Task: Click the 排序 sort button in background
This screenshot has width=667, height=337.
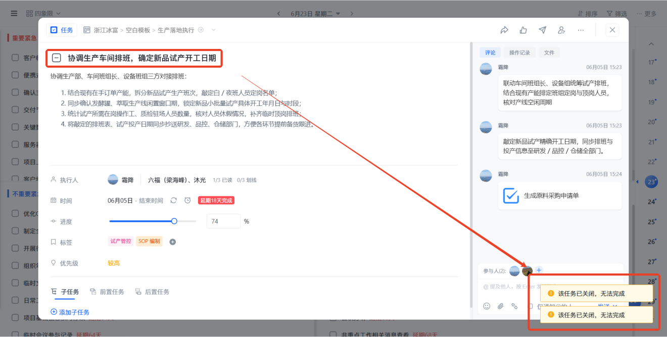Action: (x=587, y=14)
